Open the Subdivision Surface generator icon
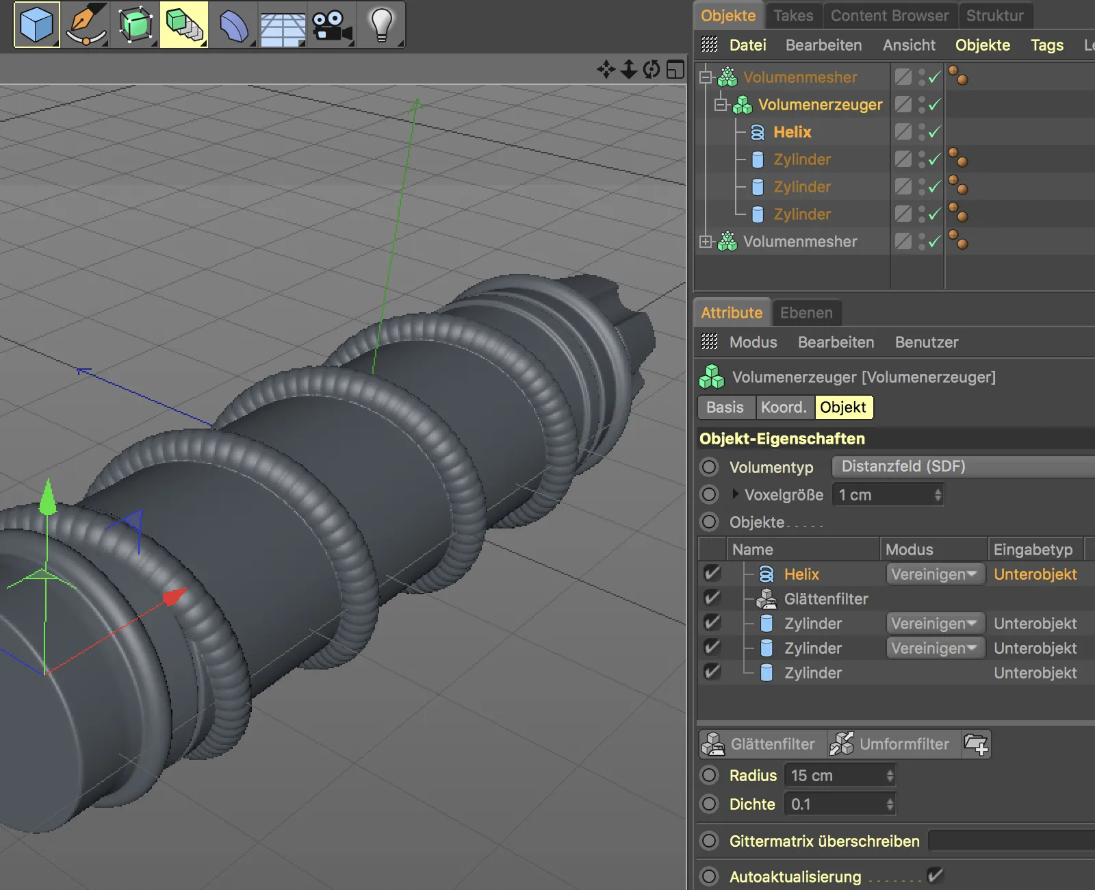 coord(135,25)
